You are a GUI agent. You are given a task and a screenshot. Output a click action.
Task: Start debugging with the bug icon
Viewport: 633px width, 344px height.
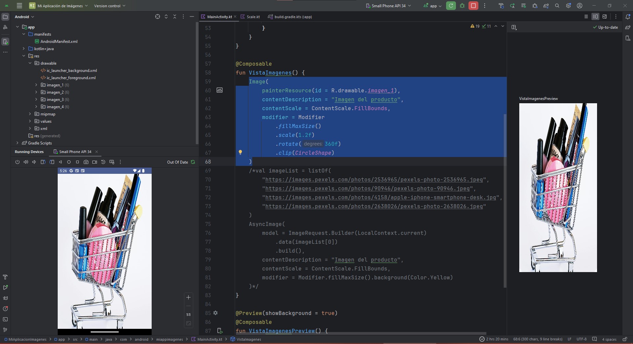click(x=462, y=6)
